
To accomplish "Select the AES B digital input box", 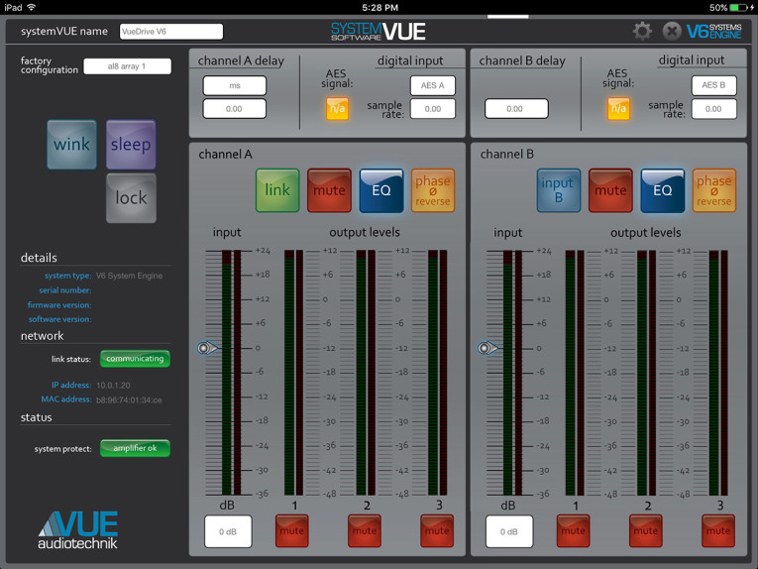I will click(714, 85).
